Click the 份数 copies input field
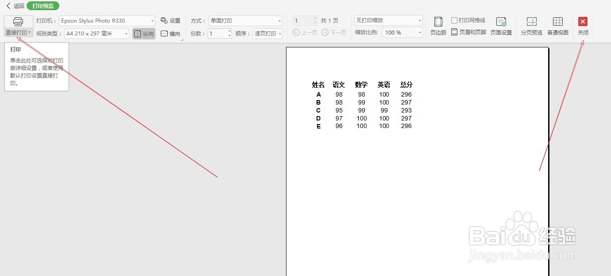This screenshot has height=276, width=611. coord(217,33)
